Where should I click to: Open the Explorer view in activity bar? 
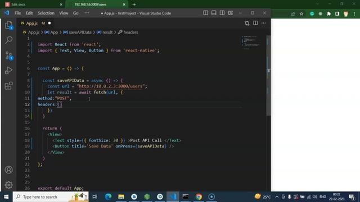pos(9,25)
